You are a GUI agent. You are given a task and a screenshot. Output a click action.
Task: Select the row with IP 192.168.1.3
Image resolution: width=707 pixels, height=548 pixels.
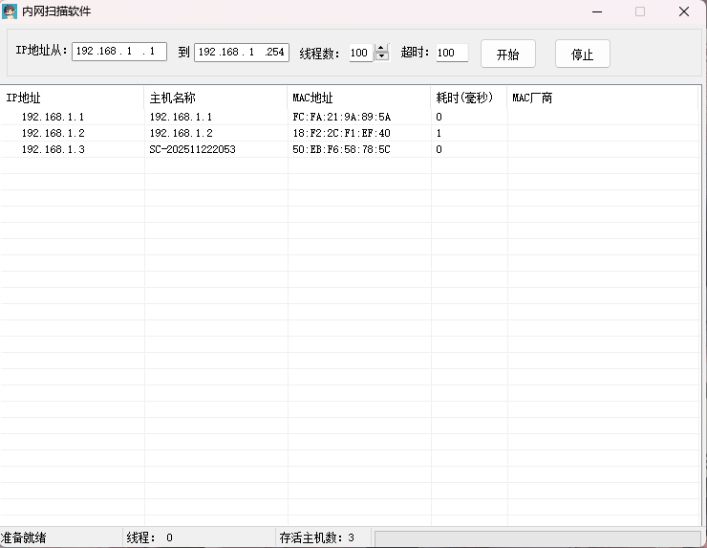click(x=53, y=149)
